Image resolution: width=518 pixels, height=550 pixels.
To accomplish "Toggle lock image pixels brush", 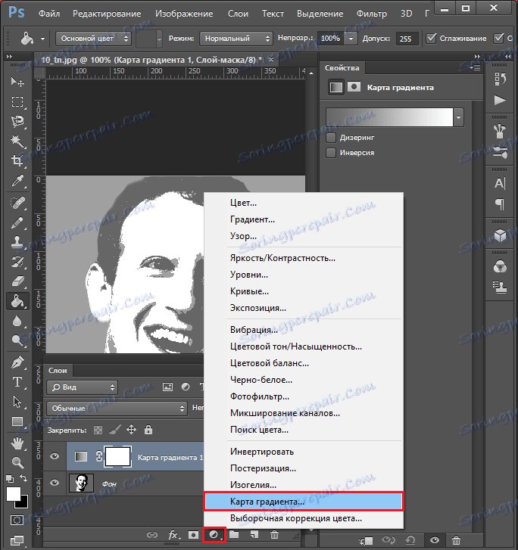I will pyautogui.click(x=115, y=430).
